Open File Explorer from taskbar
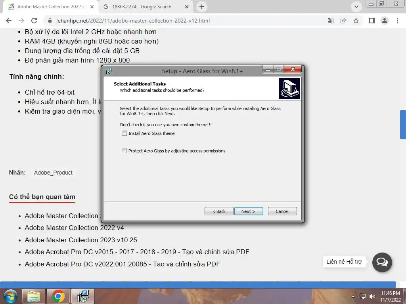This screenshot has width=406, height=304. tap(34, 296)
